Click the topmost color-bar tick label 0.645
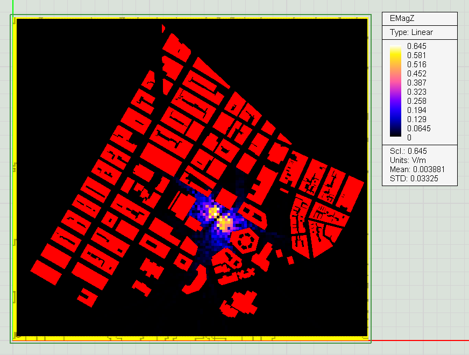Screen dimensions: 469x355 (x=417, y=46)
